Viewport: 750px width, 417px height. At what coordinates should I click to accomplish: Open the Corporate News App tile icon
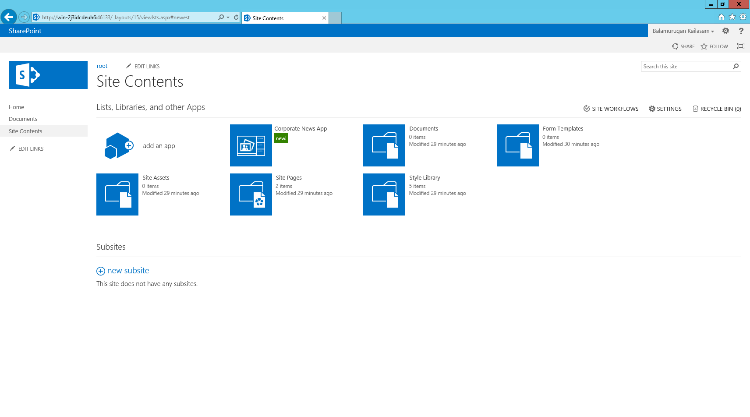pos(251,145)
